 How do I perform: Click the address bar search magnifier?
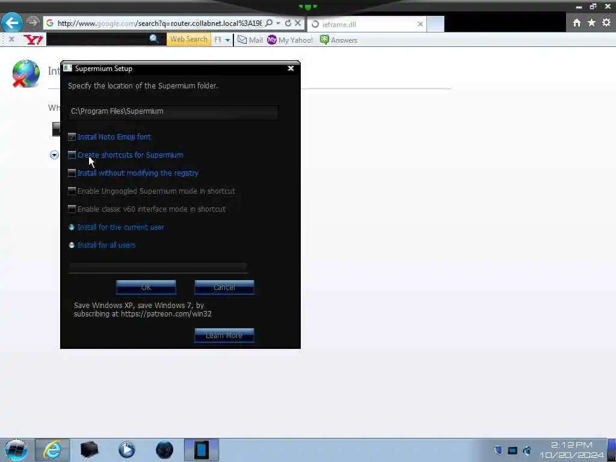pyautogui.click(x=269, y=23)
